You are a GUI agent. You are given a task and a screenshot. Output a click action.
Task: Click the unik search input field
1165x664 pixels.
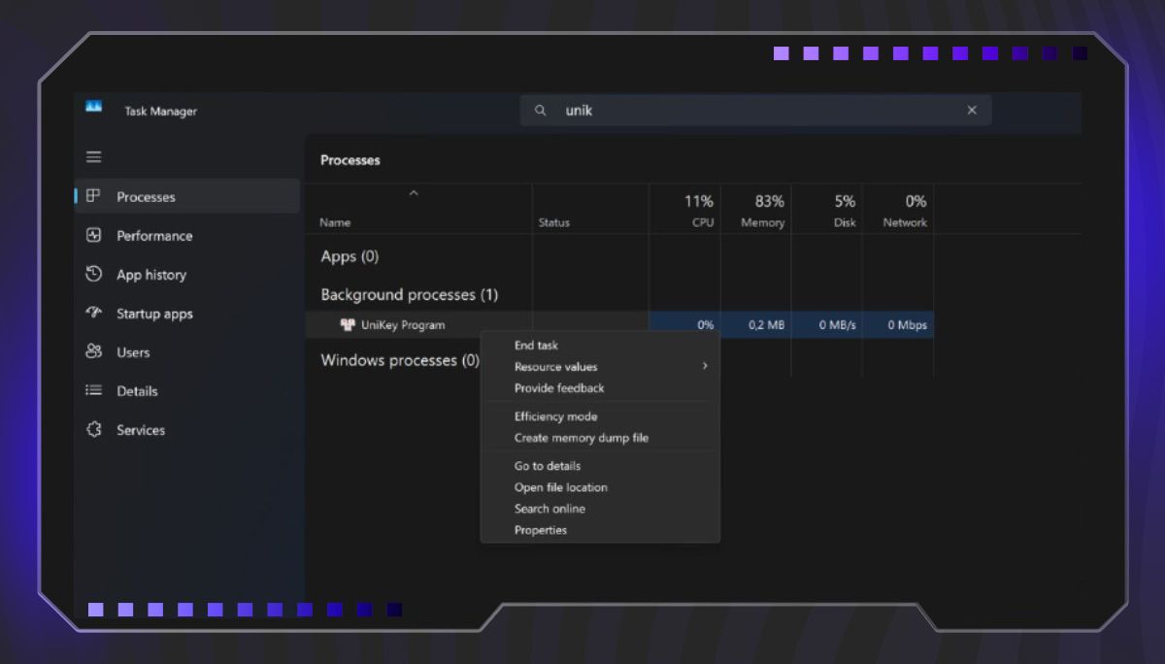[680, 110]
